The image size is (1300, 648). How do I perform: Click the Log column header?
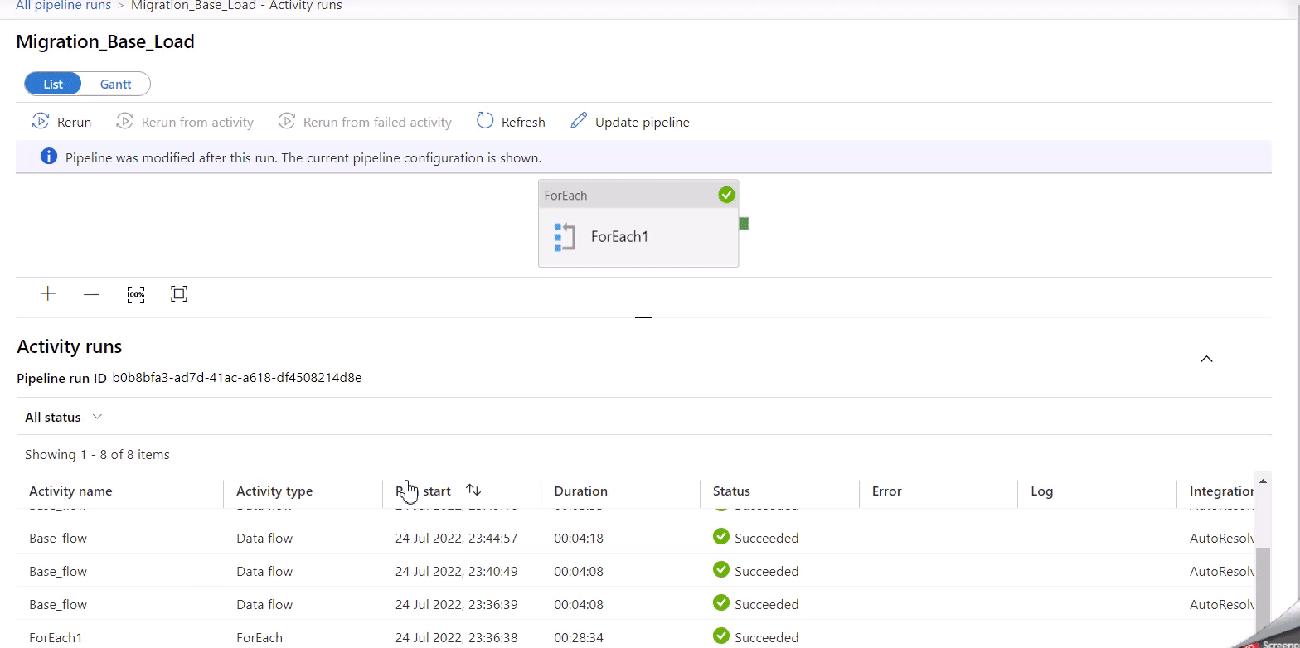pos(1041,491)
